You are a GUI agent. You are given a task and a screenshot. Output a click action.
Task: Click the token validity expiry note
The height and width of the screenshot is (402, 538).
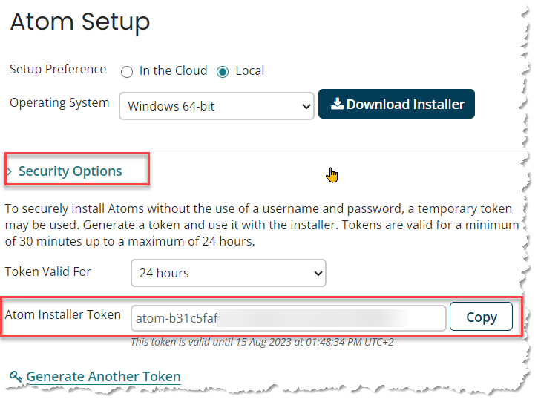[262, 342]
